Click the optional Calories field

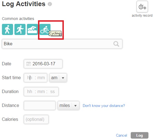[36, 119]
